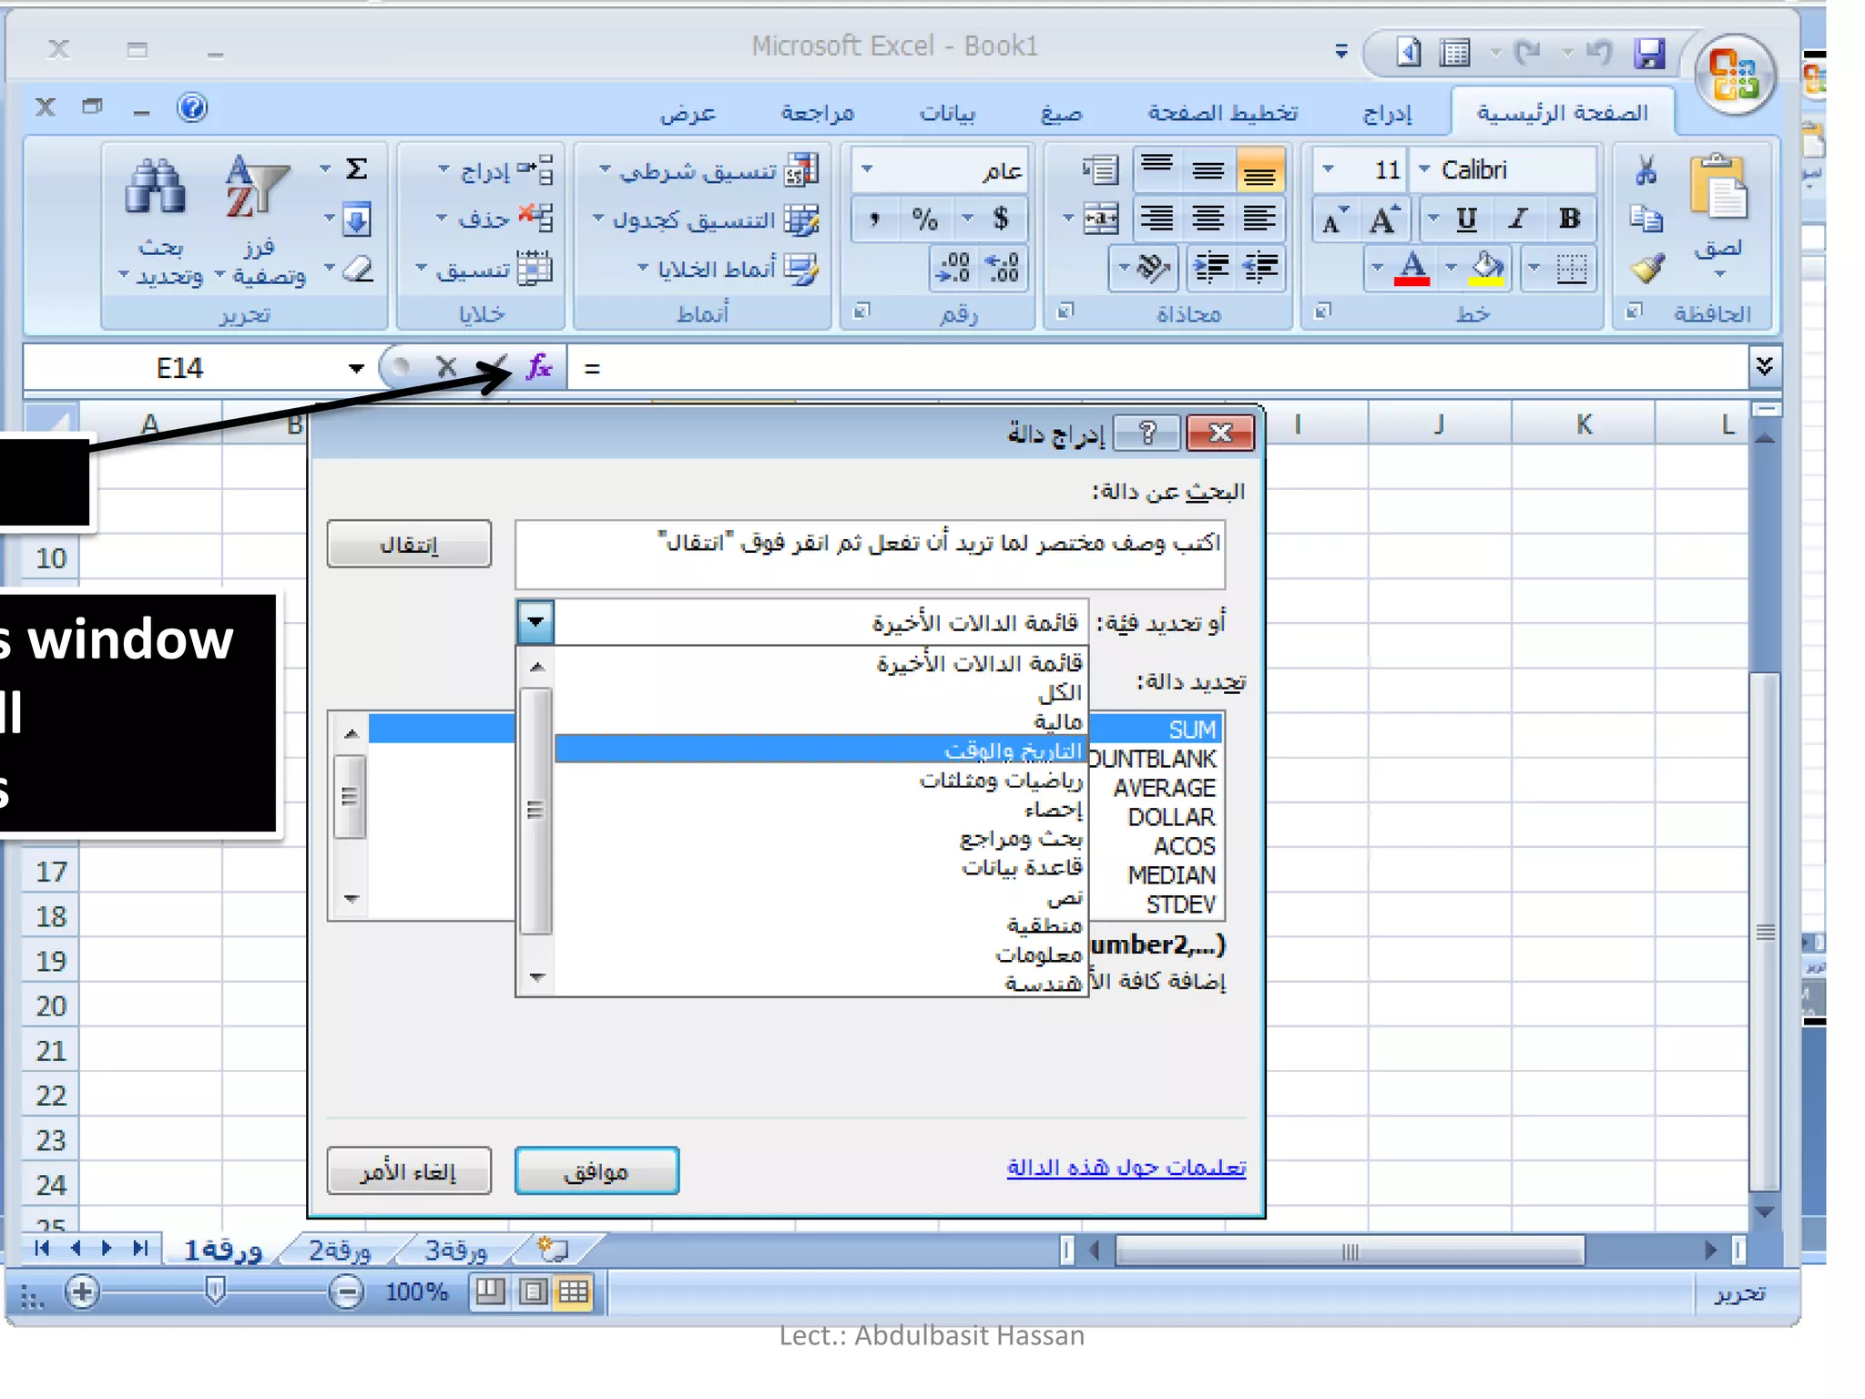Switch to the Data tab بيانات
The width and height of the screenshot is (1865, 1399).
(947, 113)
